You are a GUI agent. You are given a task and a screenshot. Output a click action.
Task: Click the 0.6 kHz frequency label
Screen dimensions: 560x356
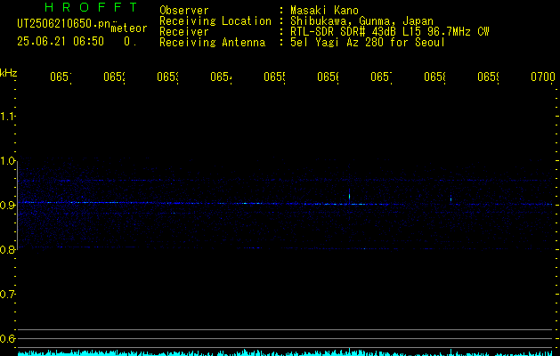[7, 338]
